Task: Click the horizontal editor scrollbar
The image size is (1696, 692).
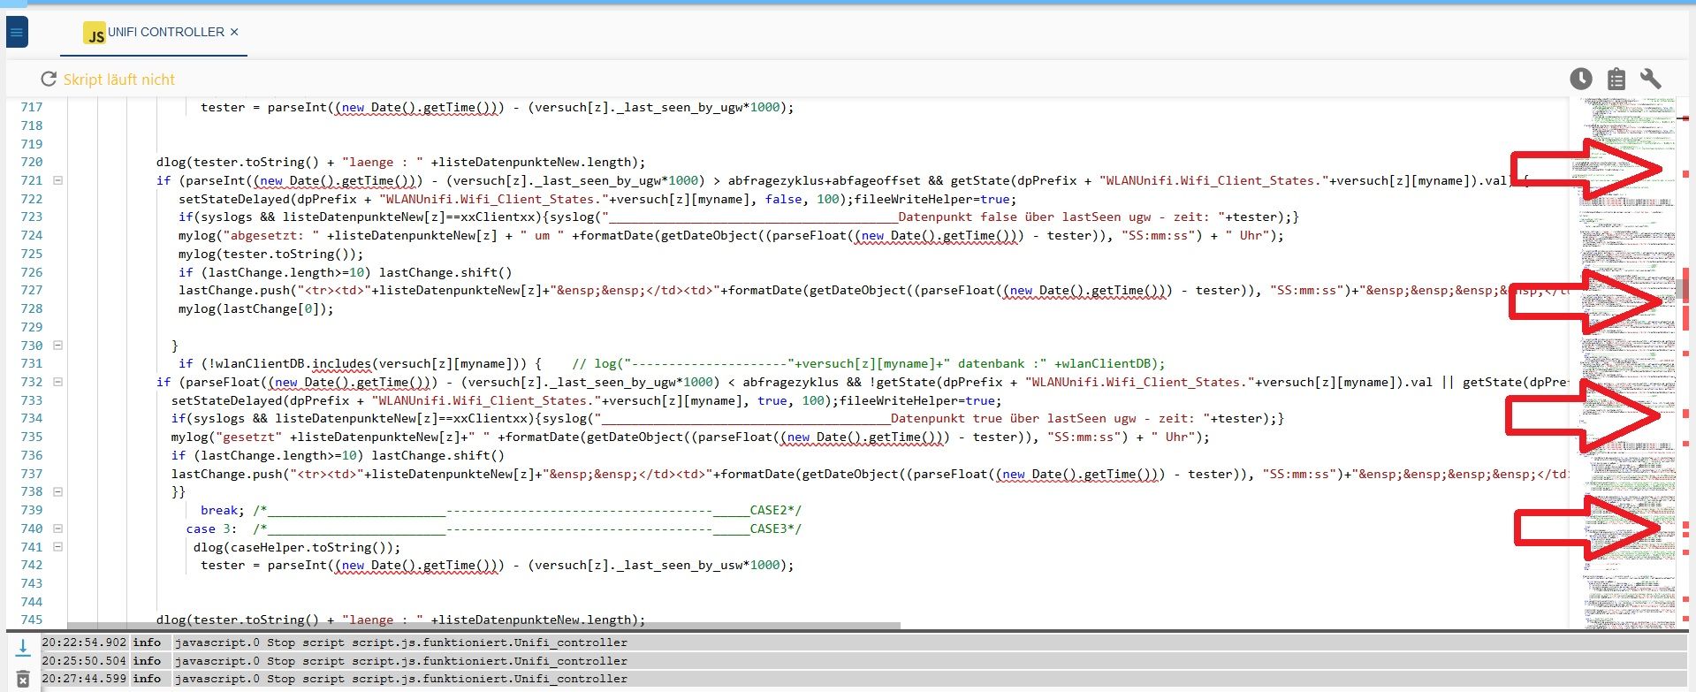Action: point(483,626)
